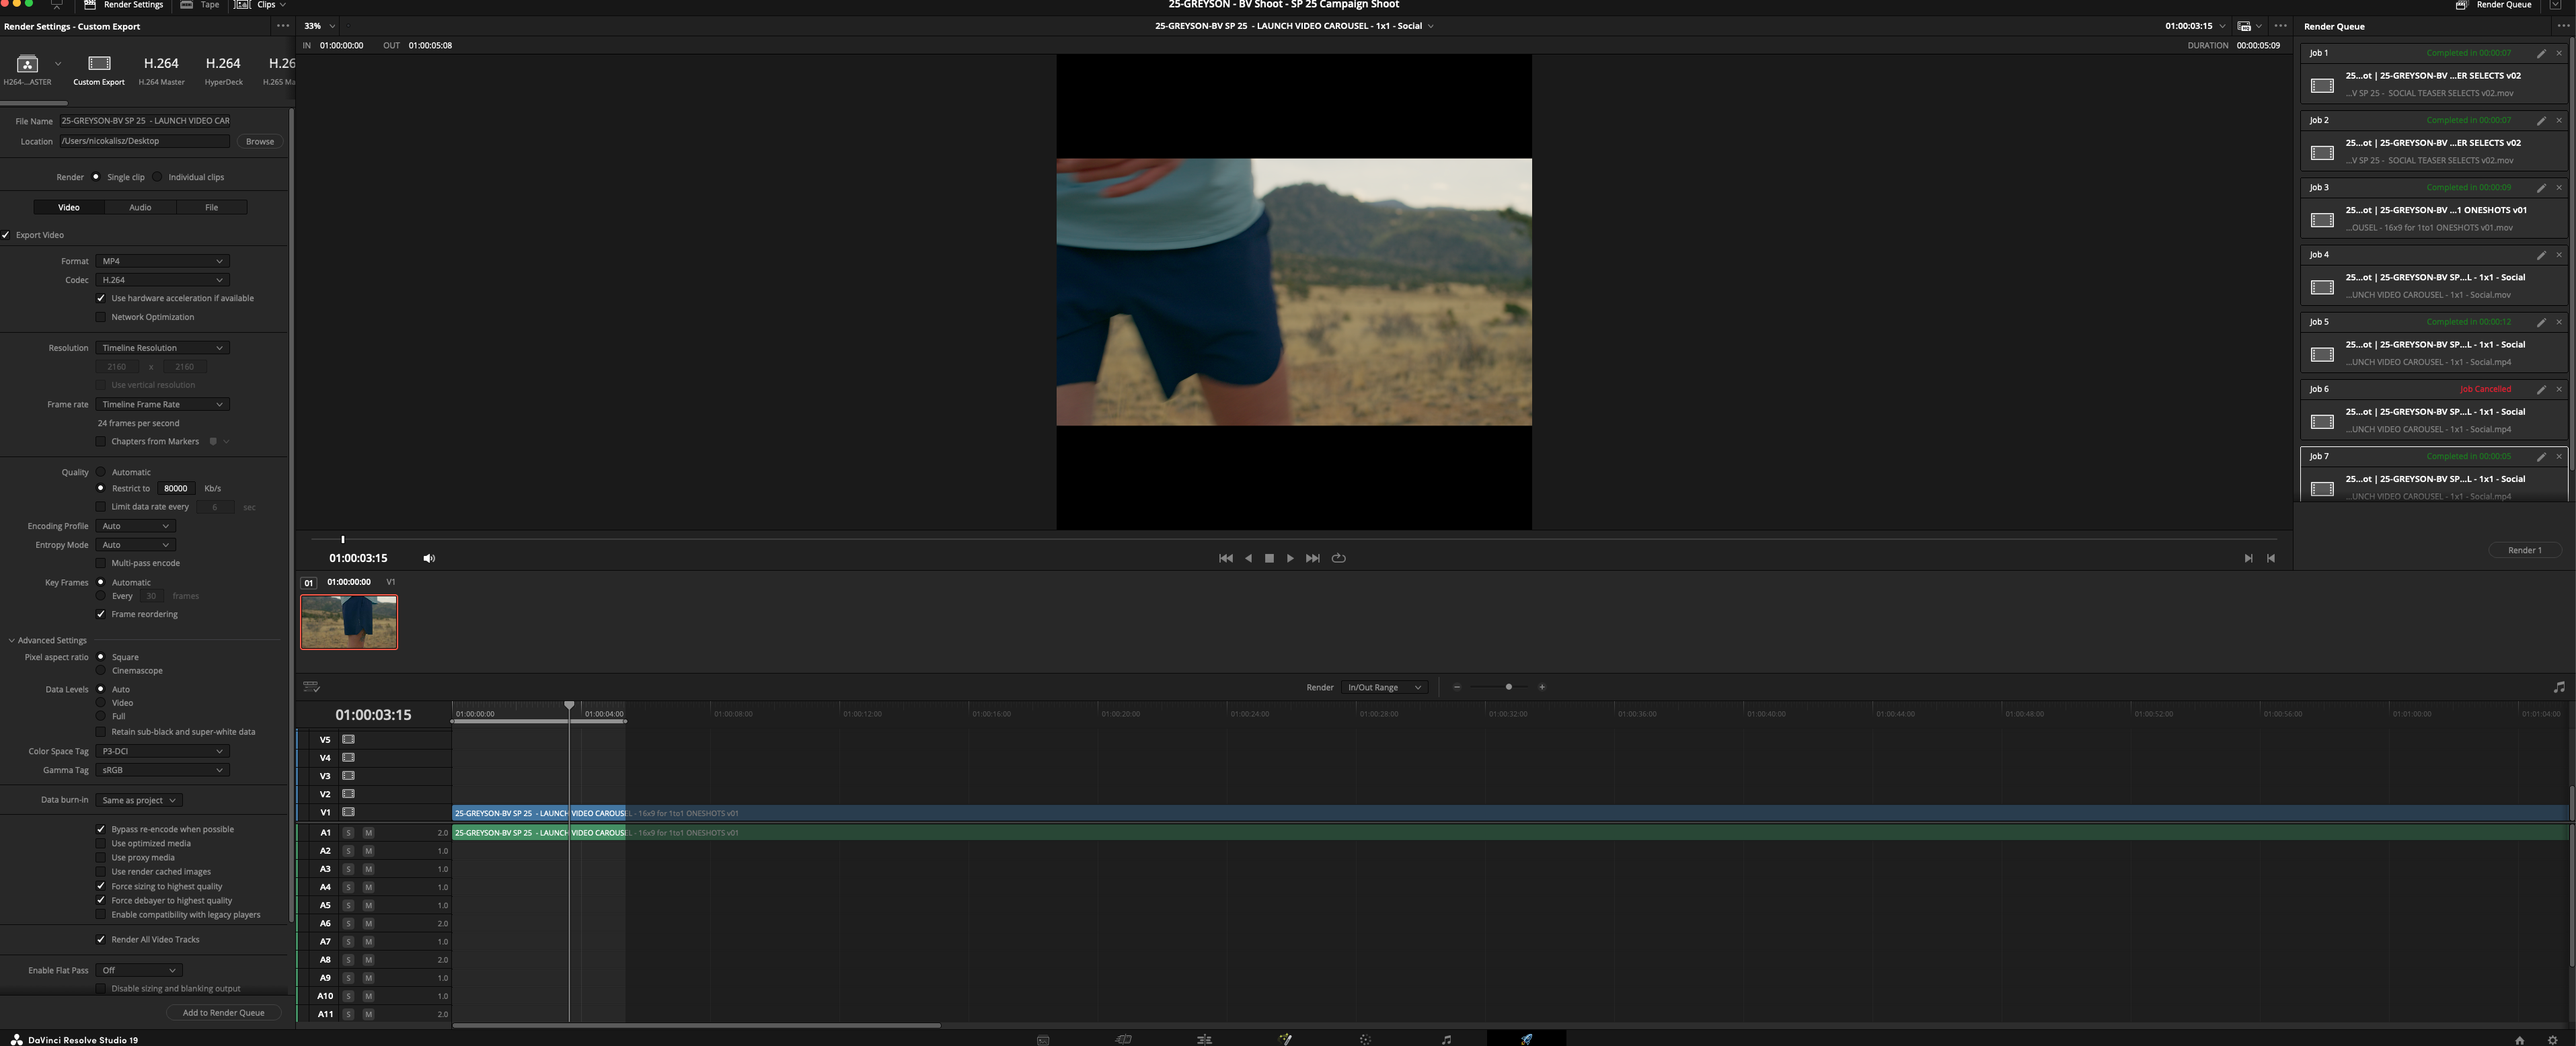Open the Codec H.264 dropdown
This screenshot has width=2576, height=1046.
pyautogui.click(x=162, y=281)
